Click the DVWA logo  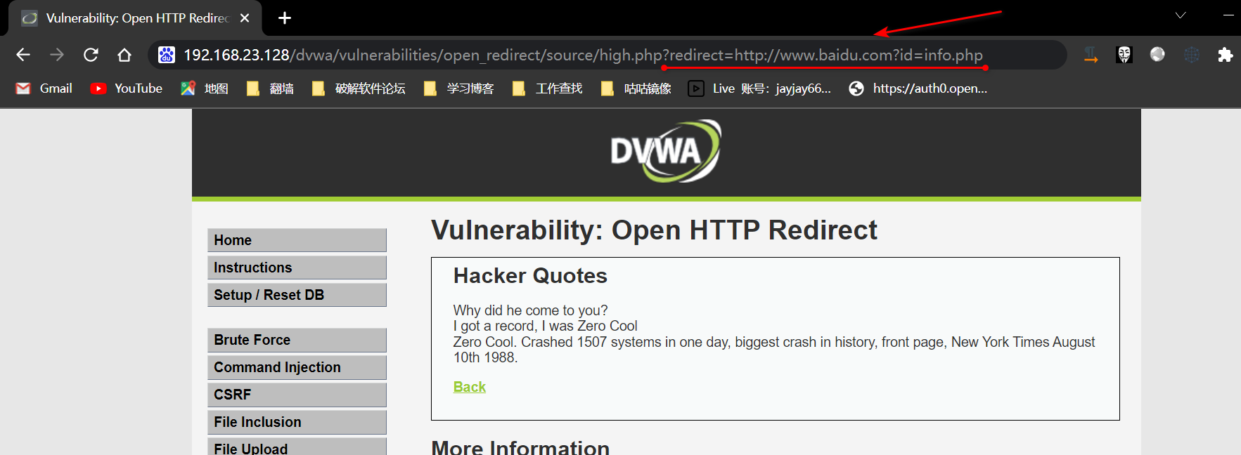point(665,151)
